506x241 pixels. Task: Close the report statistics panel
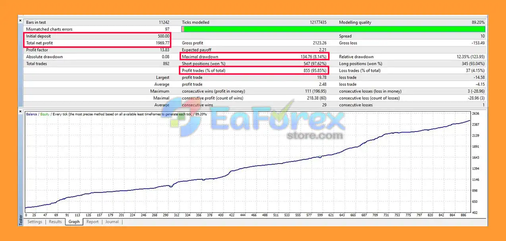pos(21,20)
